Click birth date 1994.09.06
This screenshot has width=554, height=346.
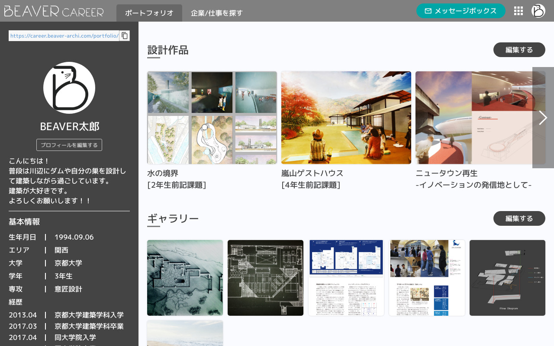[74, 237]
